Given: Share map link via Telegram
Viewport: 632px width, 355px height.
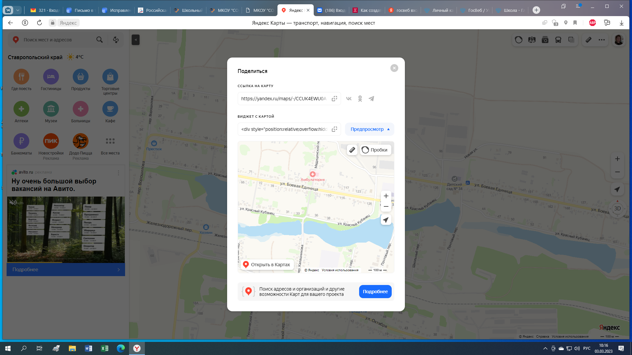Looking at the screenshot, I should tap(371, 99).
